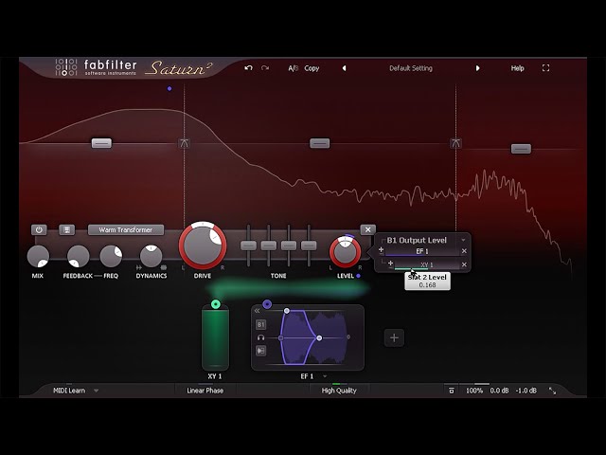Viewport: 606px width, 455px height.
Task: Toggle the B1 source button in EF 1
Action: point(261,324)
